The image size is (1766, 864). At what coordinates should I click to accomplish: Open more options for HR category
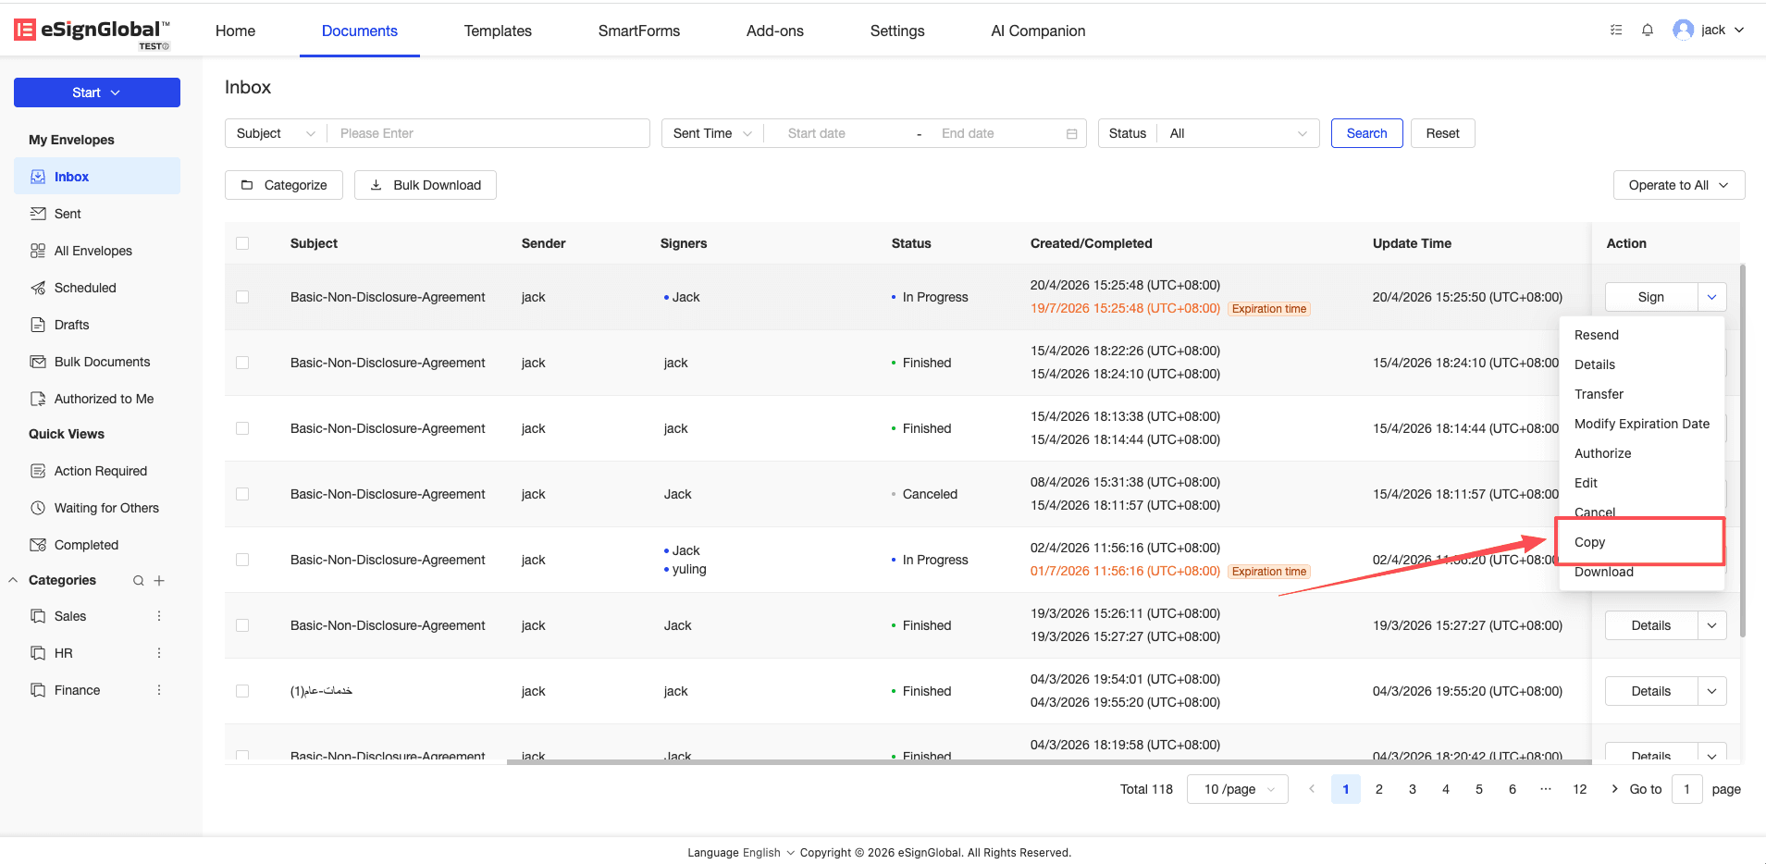pyautogui.click(x=159, y=653)
